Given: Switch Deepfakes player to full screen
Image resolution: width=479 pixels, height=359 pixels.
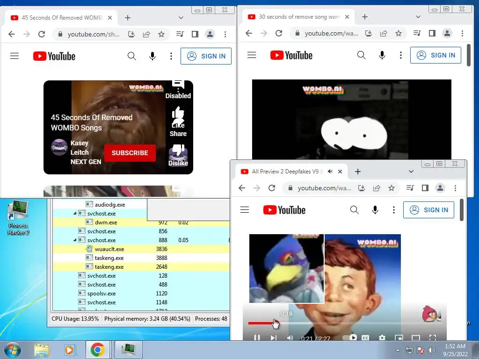Looking at the screenshot, I should pyautogui.click(x=433, y=337).
